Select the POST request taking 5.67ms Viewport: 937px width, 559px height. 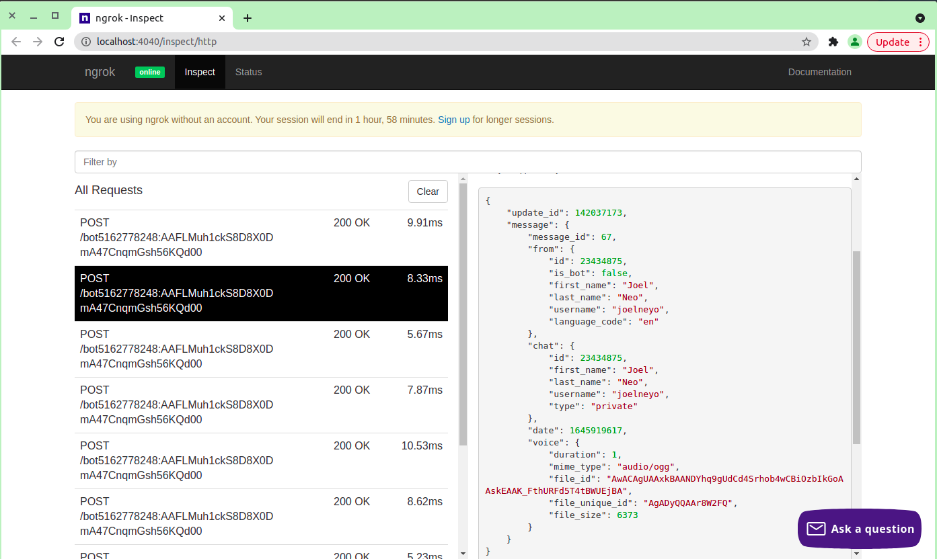pyautogui.click(x=261, y=349)
